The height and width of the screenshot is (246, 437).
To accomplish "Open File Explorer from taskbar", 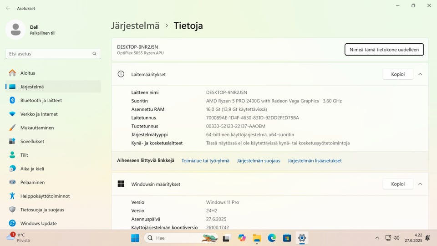I will click(257, 238).
